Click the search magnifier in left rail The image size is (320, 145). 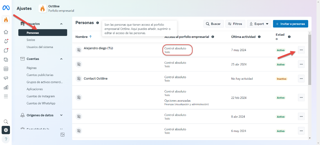[x=6, y=122]
